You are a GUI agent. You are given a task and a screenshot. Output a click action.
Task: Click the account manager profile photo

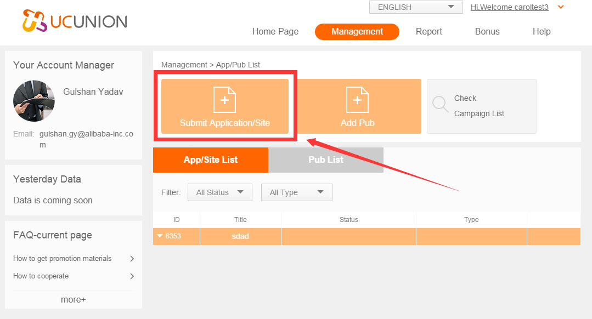[34, 101]
